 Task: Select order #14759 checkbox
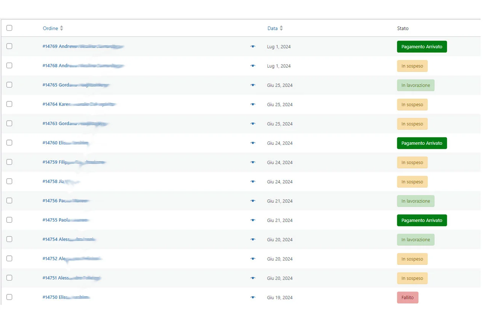point(9,162)
